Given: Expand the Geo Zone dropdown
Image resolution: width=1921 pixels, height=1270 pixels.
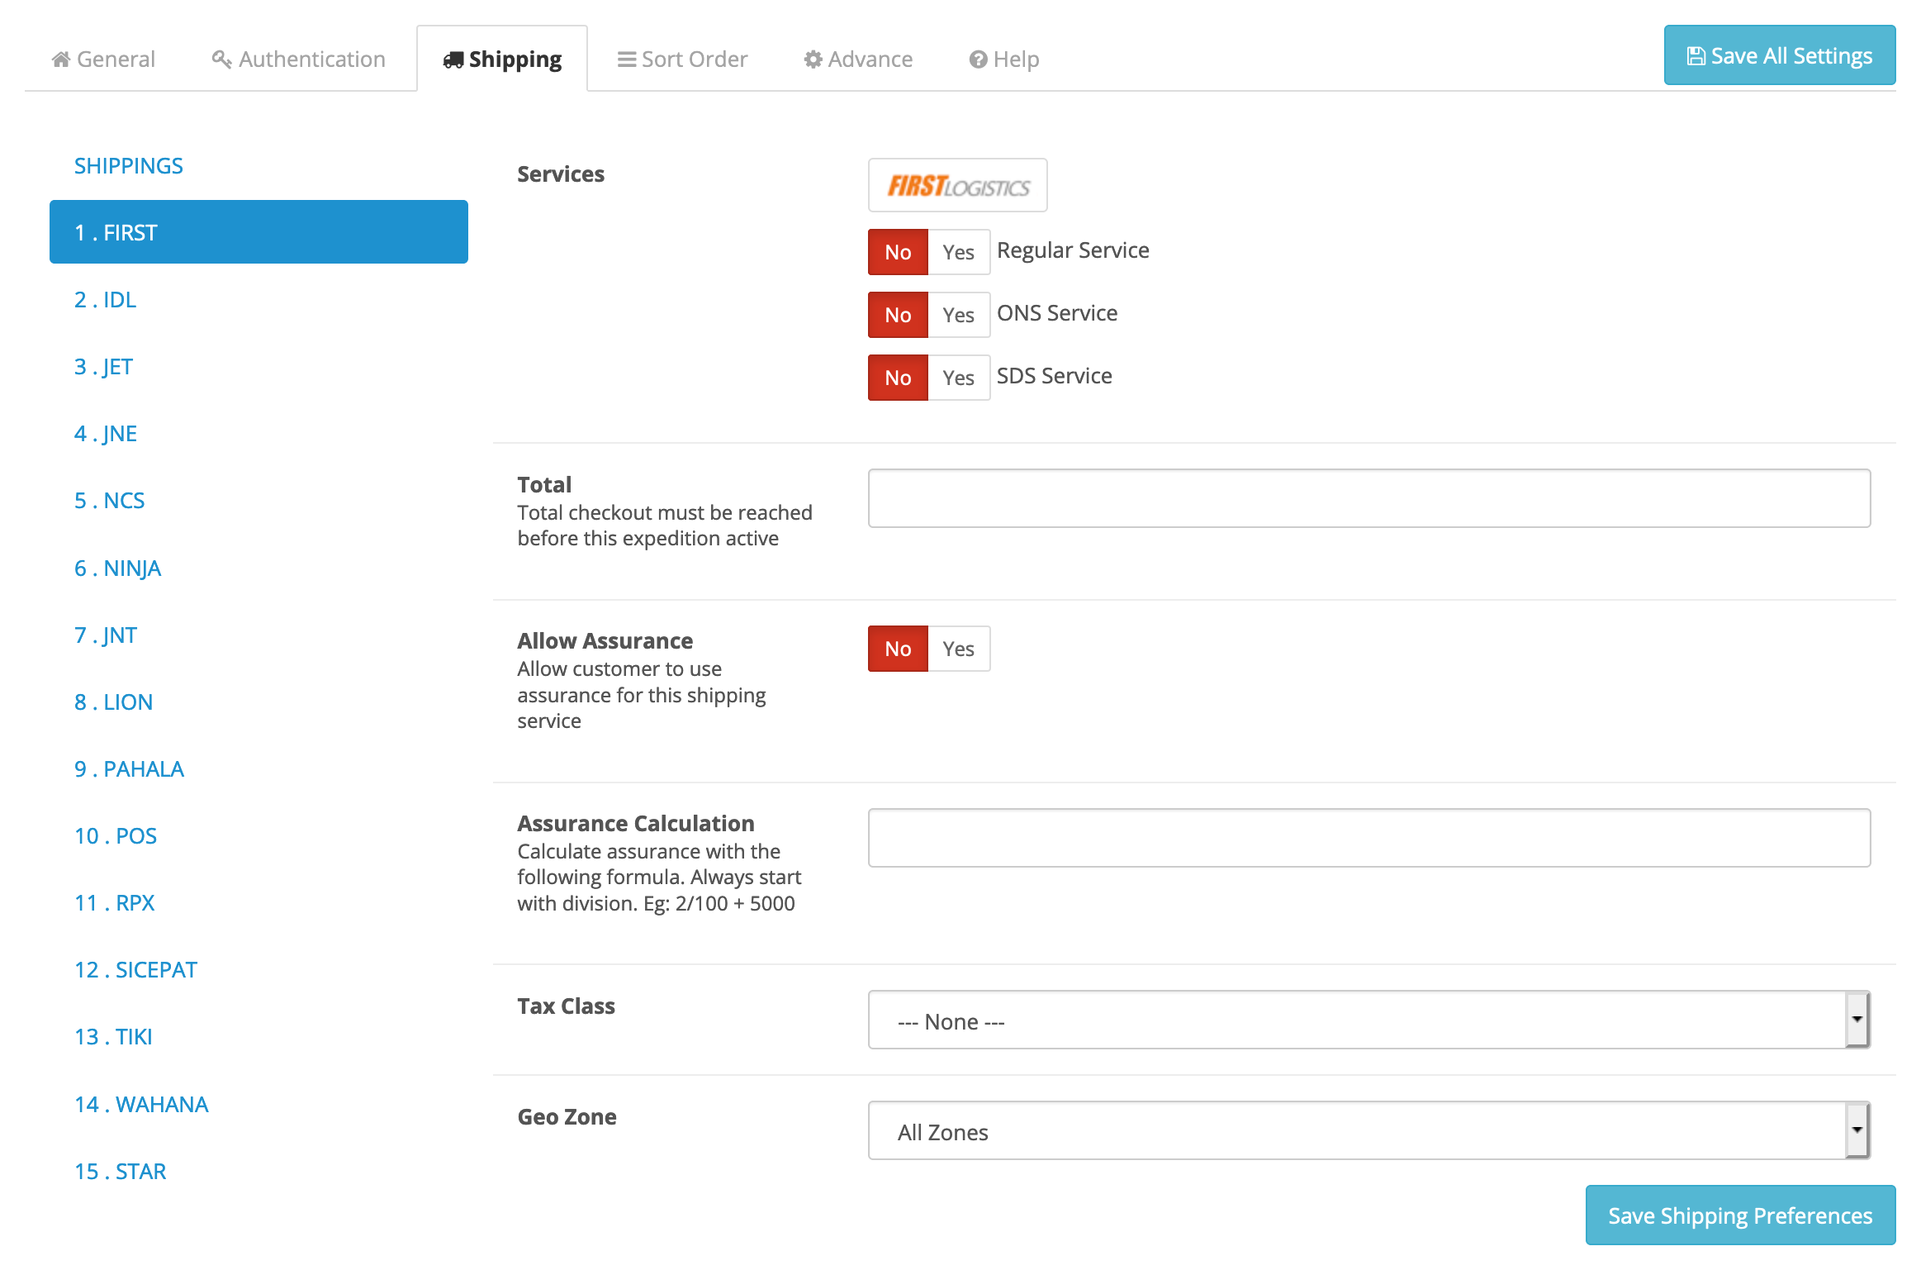Looking at the screenshot, I should click(x=1368, y=1131).
